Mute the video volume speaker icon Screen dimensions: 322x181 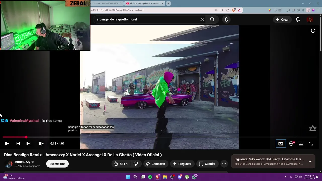pos(41,144)
